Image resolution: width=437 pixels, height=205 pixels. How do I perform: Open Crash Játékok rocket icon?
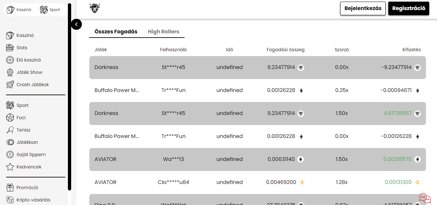(x=10, y=85)
